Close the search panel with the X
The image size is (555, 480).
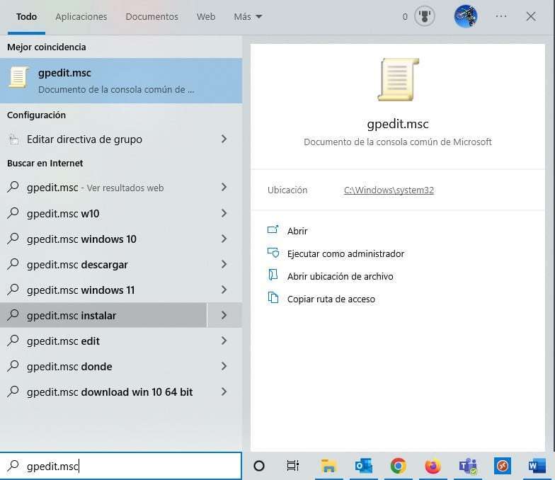(531, 16)
